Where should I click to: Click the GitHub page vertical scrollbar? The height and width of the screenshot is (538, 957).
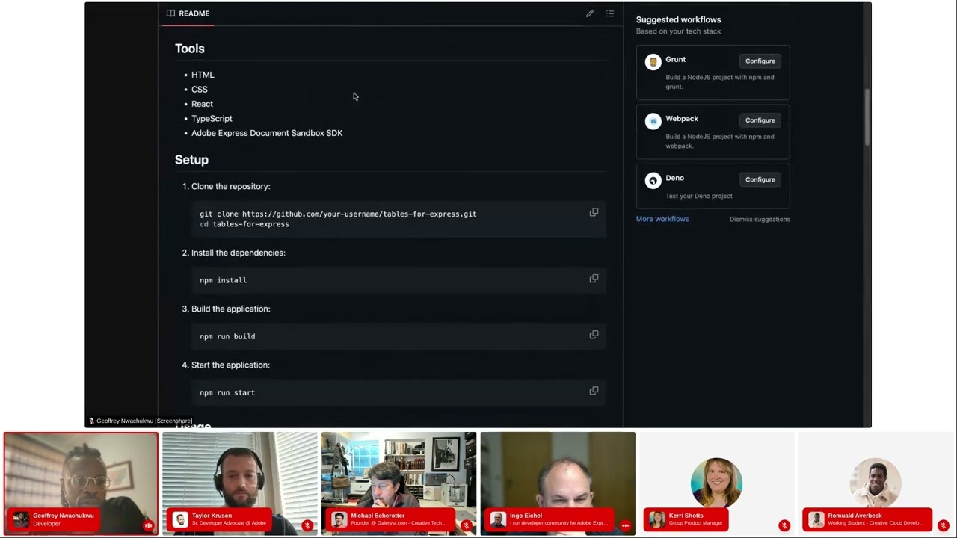[x=867, y=117]
